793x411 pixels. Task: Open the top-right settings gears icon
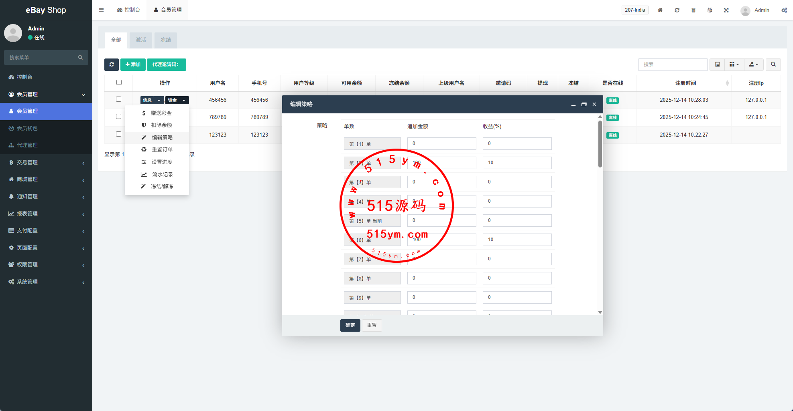(x=784, y=10)
